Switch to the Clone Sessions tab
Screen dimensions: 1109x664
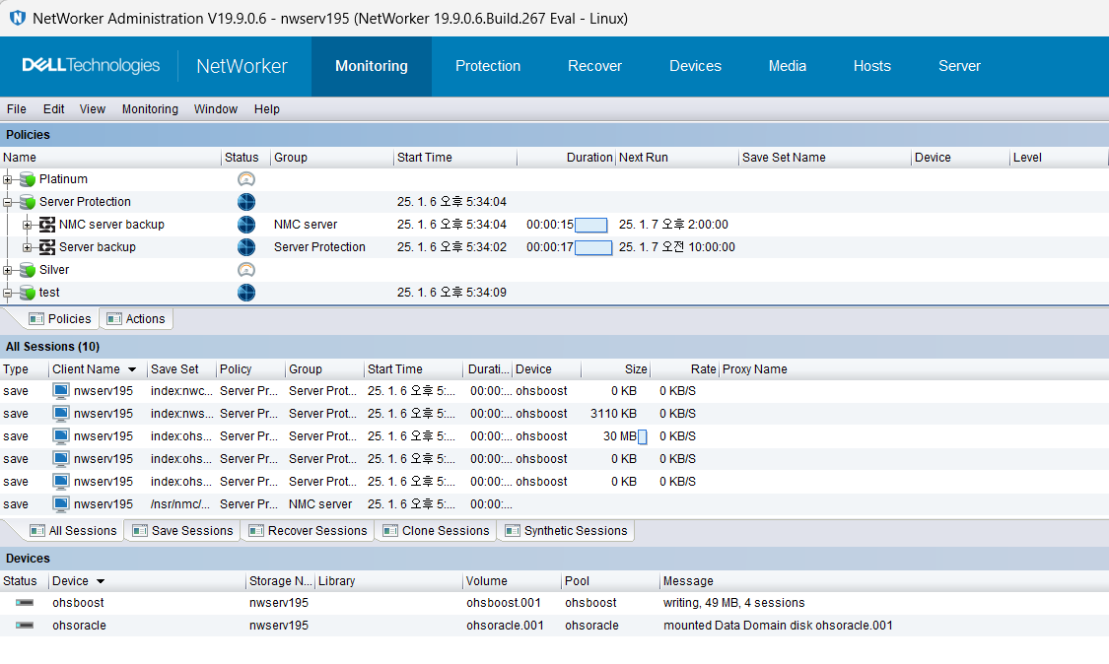436,530
